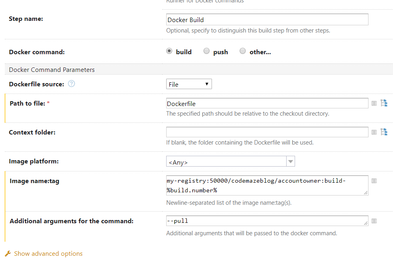Viewport: 393px width, 271px height.
Task: Click the Image platform dropdown arrow
Action: tap(291, 161)
